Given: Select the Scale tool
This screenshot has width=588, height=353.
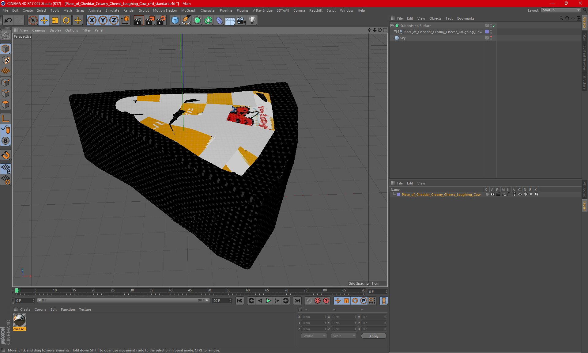Looking at the screenshot, I should (x=55, y=21).
